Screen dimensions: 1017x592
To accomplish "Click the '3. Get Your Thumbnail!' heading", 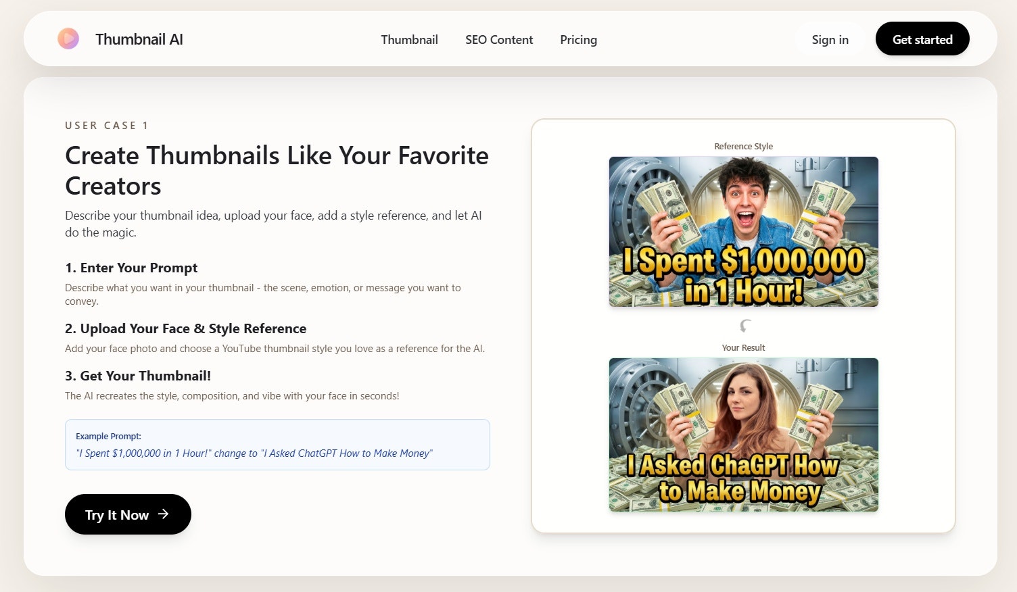I will (138, 375).
